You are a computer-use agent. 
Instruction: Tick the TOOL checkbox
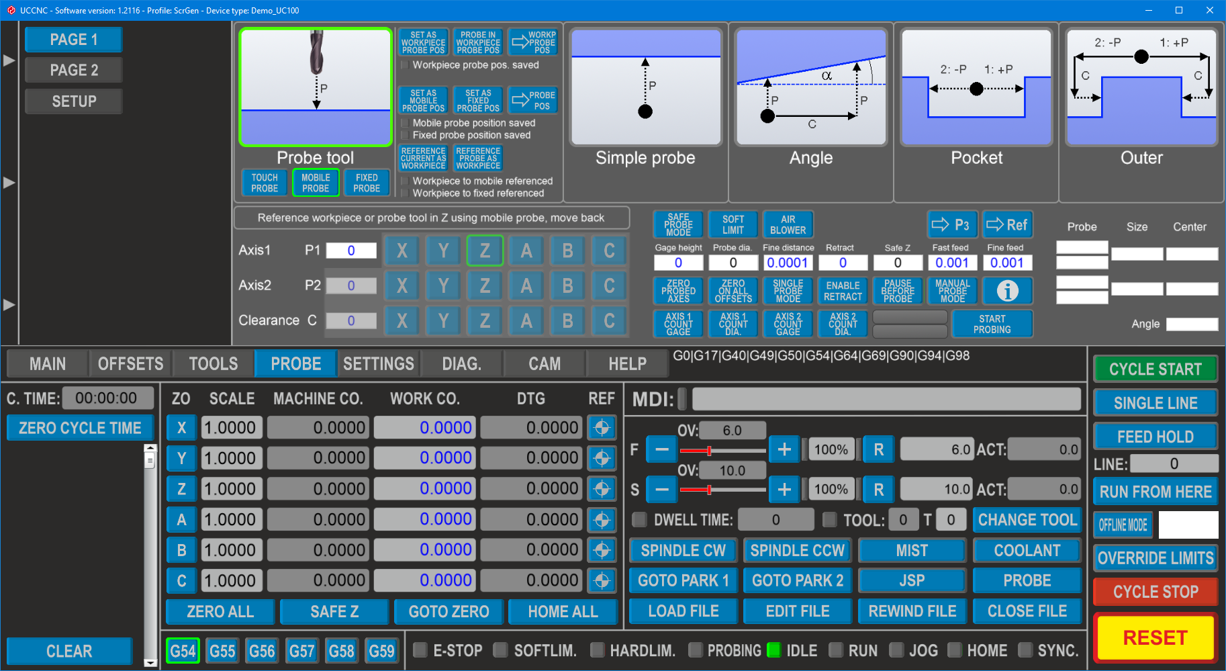point(830,519)
